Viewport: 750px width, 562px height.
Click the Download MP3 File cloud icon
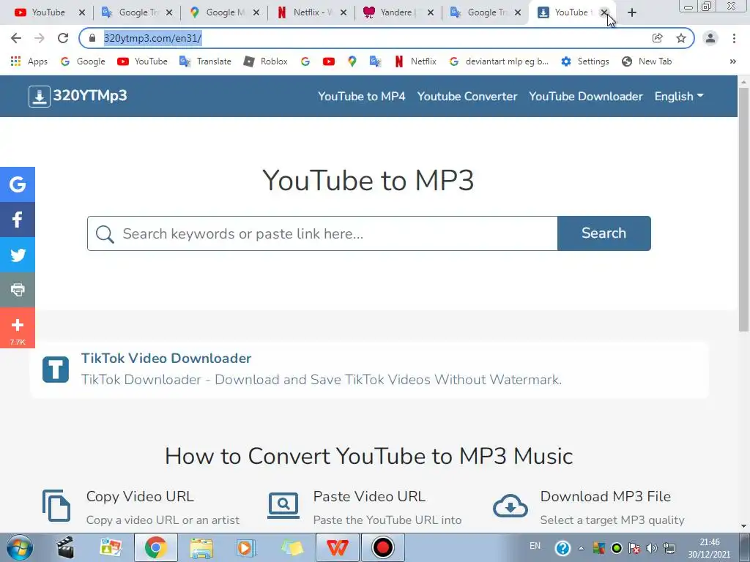click(510, 506)
